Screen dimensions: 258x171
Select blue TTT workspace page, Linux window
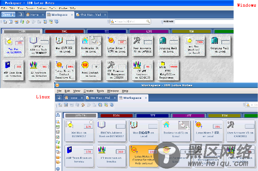coord(153,116)
